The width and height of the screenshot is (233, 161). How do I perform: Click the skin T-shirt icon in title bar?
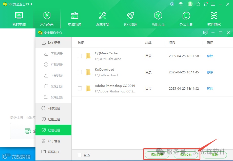(206, 4)
